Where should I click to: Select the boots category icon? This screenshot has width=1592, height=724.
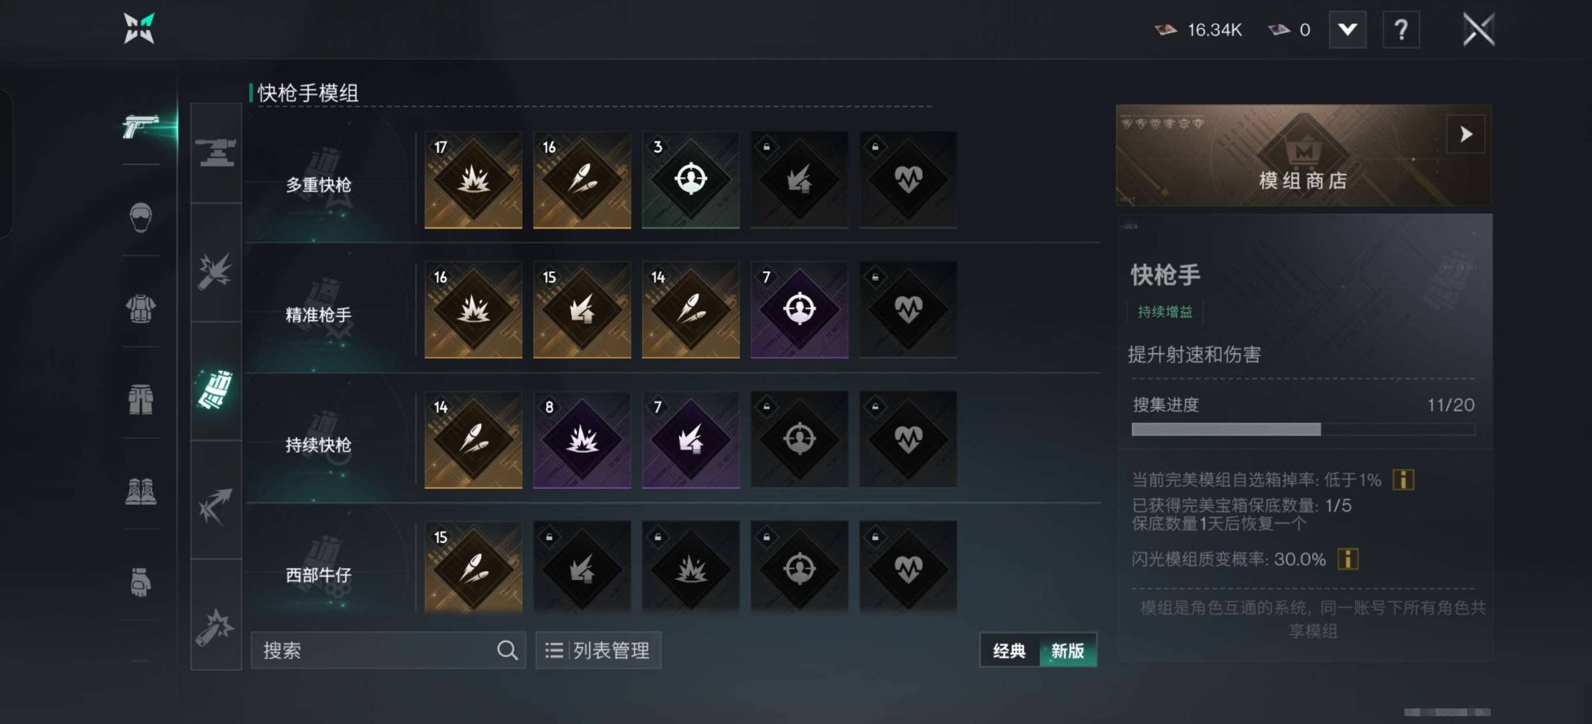coord(140,491)
